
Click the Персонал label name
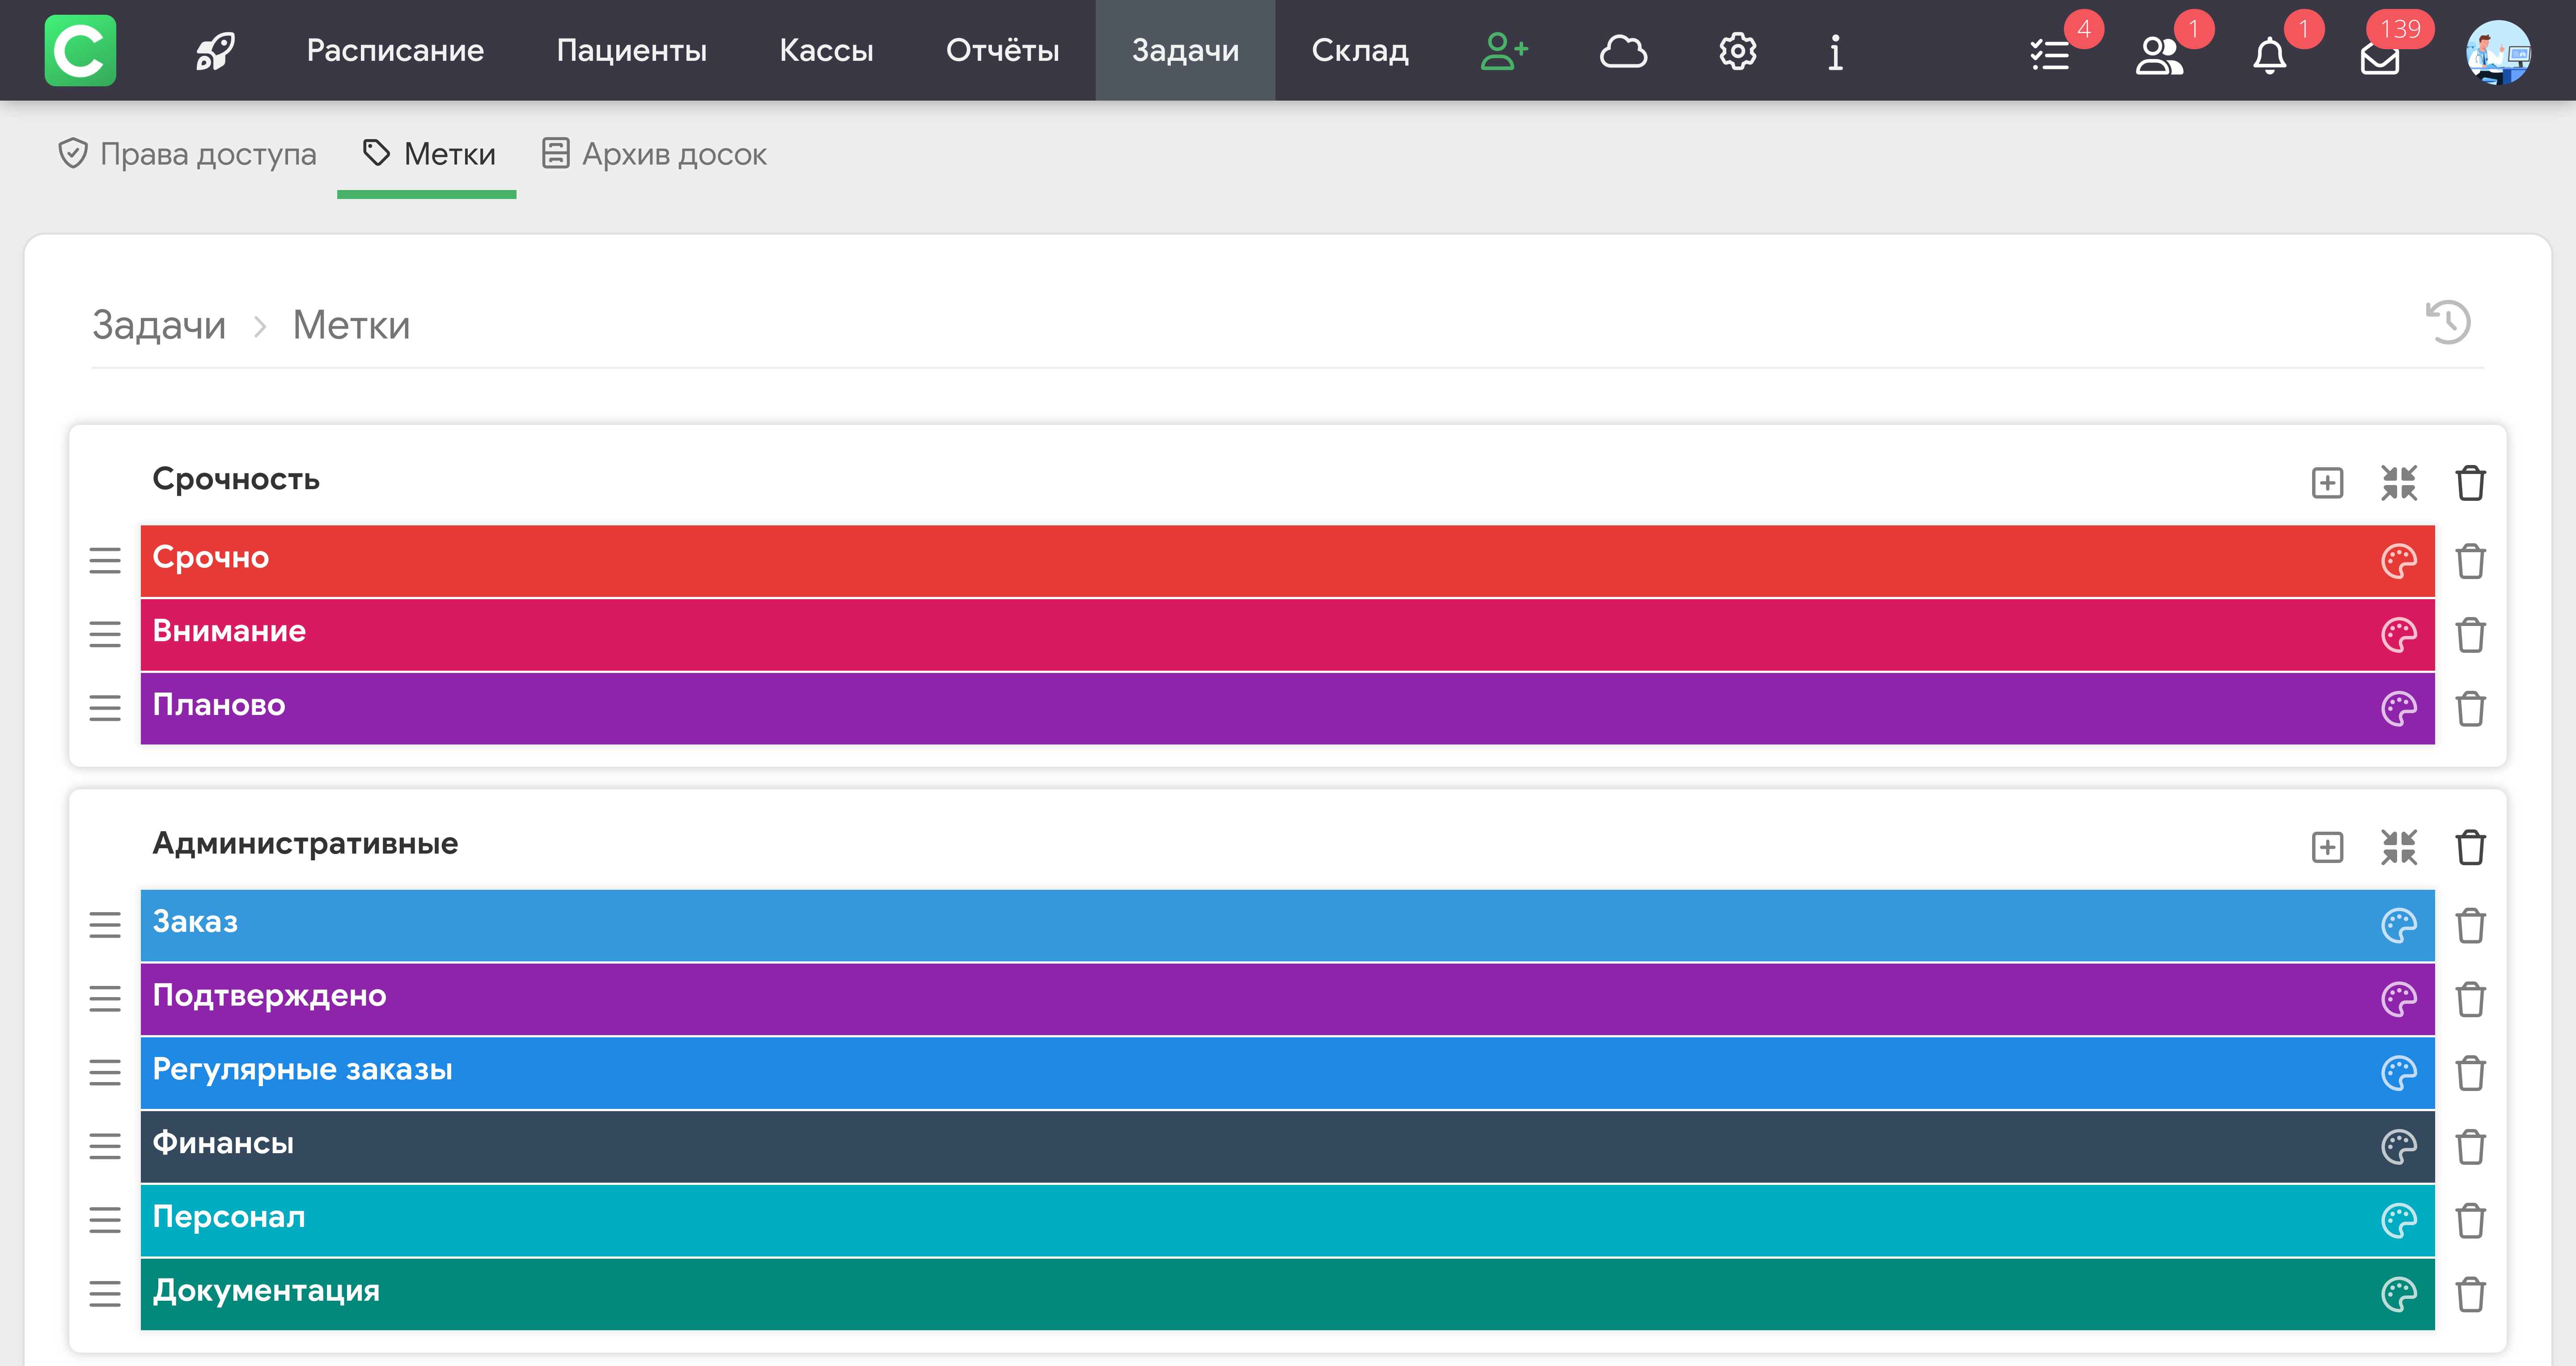229,1217
